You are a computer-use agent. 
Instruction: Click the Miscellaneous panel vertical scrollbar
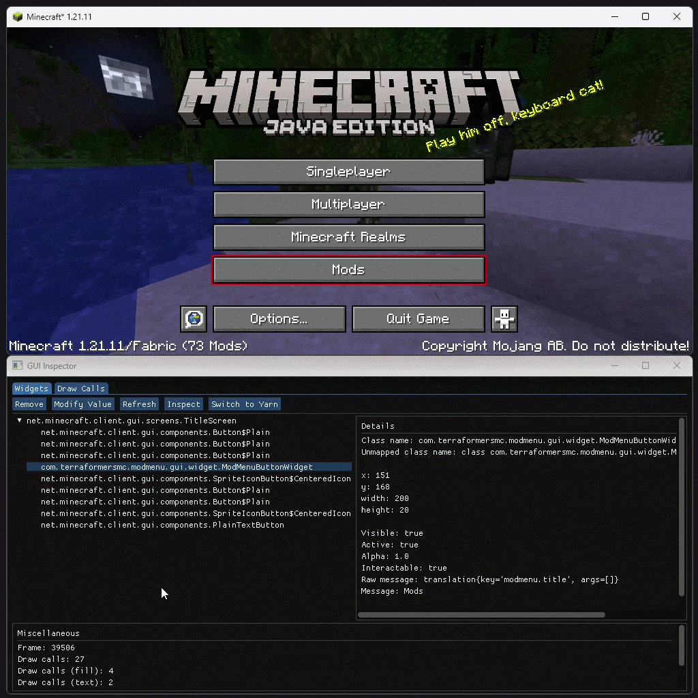point(681,646)
